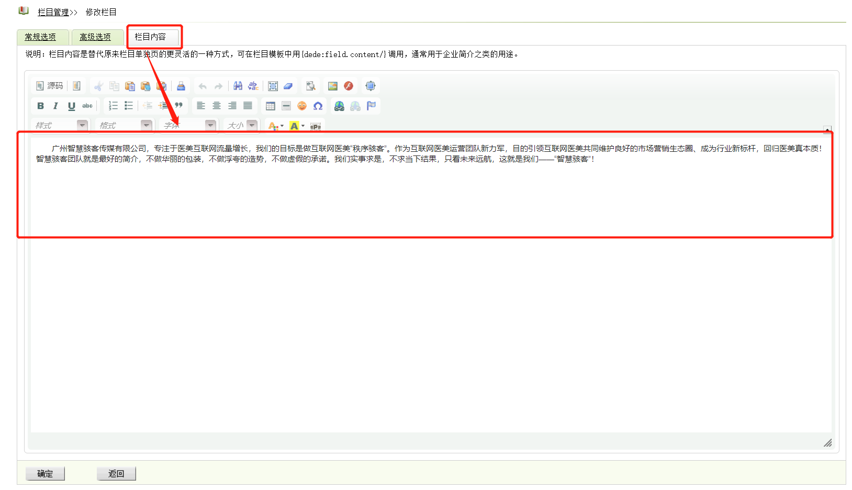852x490 pixels.
Task: Open Find with the binoculars icon
Action: 238,86
